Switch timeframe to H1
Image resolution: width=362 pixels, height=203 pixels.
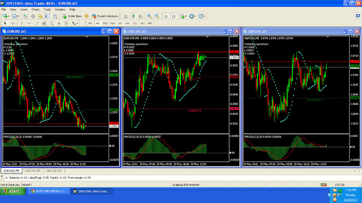click(120, 23)
